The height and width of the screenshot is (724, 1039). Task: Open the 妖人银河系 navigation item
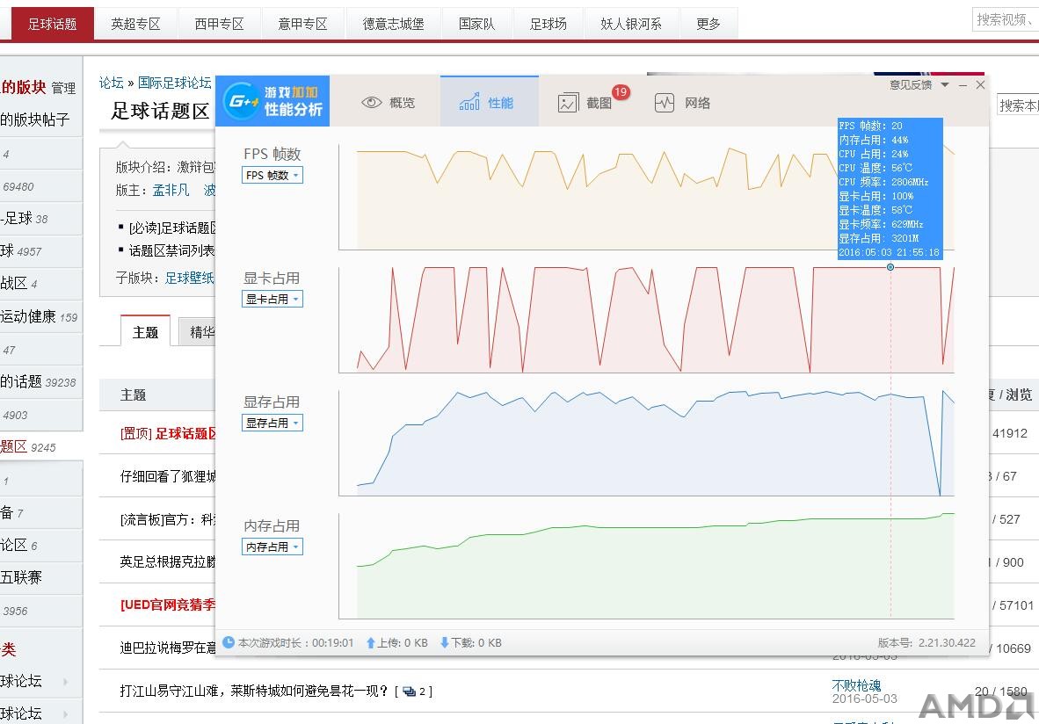pyautogui.click(x=631, y=24)
